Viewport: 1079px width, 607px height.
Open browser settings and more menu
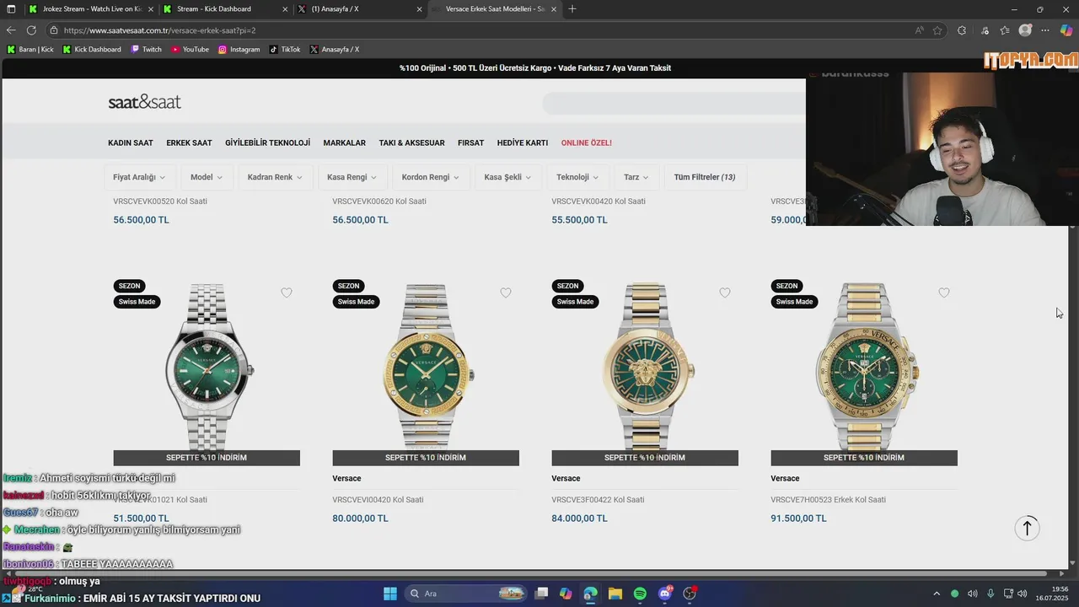pos(1045,30)
